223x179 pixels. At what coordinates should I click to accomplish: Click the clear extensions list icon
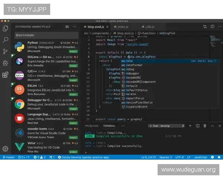(67, 27)
